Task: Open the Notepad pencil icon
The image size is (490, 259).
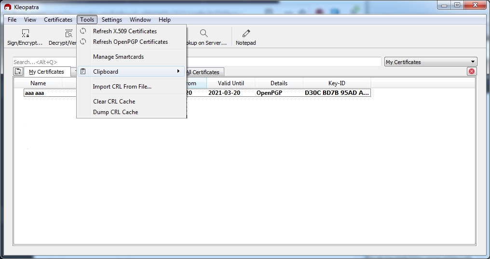Action: 246,33
